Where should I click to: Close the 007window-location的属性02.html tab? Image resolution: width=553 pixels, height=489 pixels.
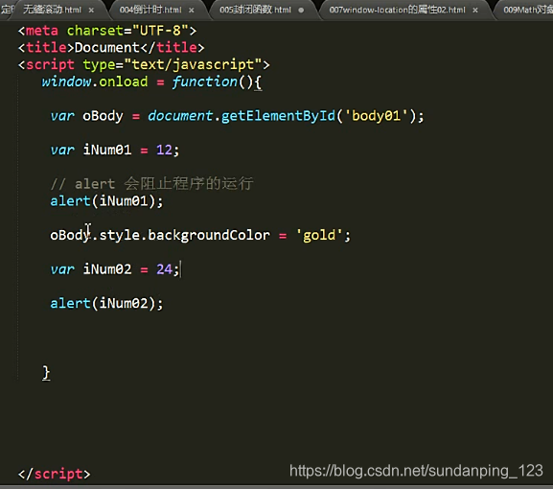[x=475, y=11]
